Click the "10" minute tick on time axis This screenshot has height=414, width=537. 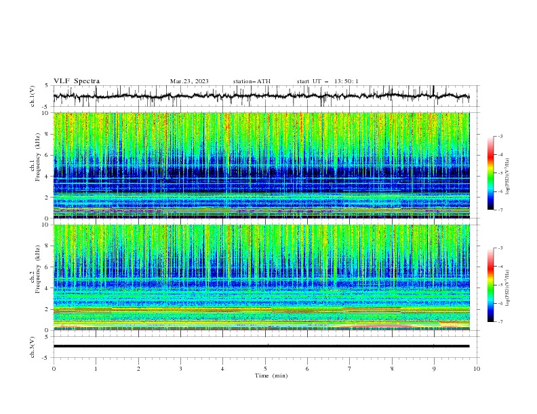coord(477,369)
